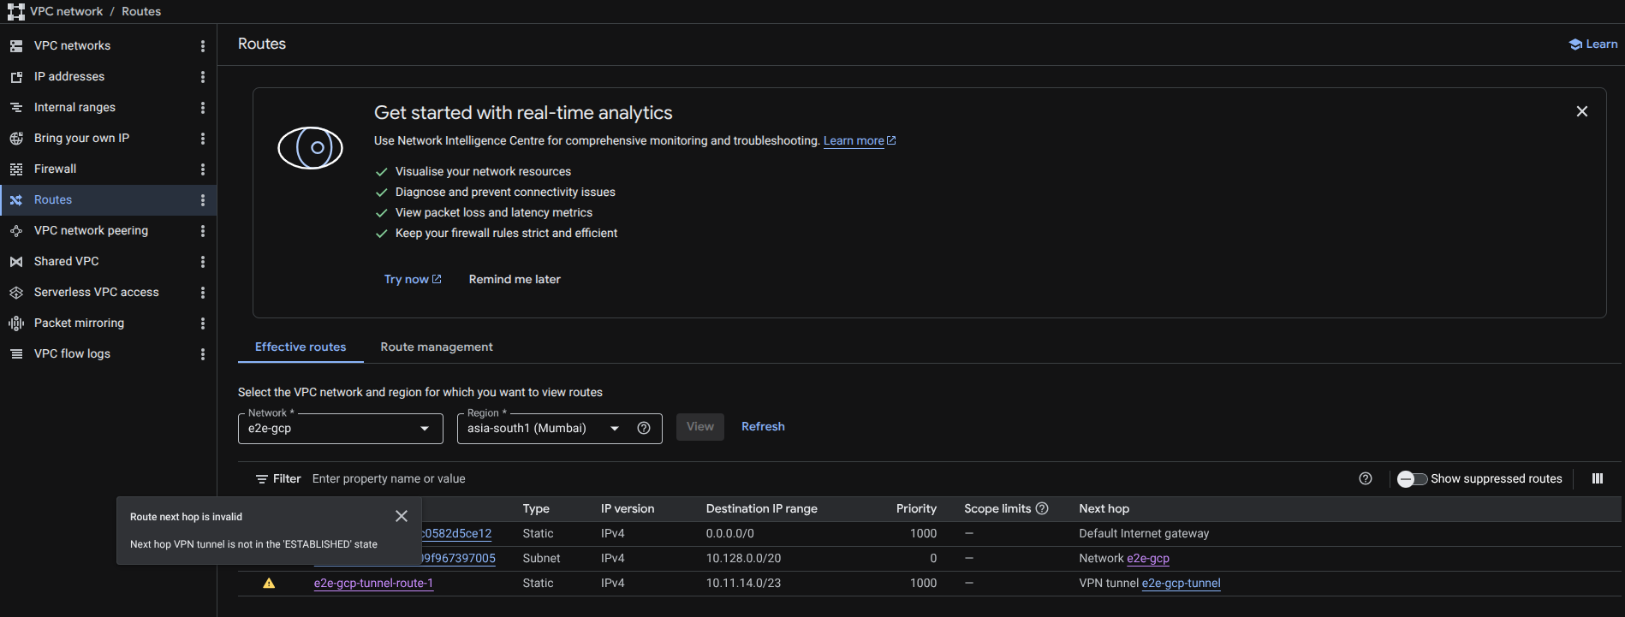The image size is (1625, 617).
Task: Click the Next hop column header
Action: point(1104,509)
